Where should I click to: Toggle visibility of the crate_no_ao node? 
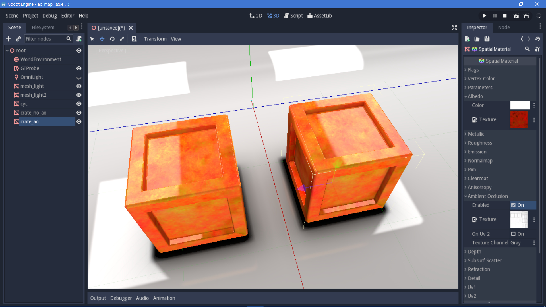point(79,113)
